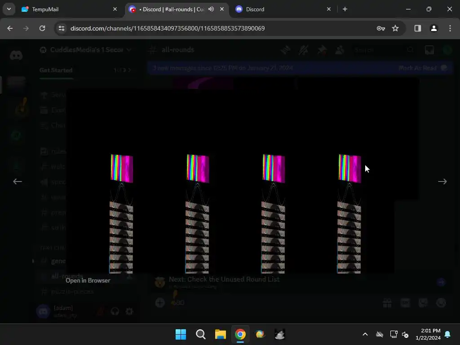Open image via Open in Browser link
The image size is (460, 345).
(x=88, y=280)
